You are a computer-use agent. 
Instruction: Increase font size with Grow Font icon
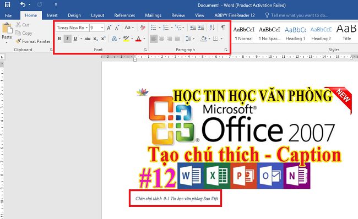click(109, 28)
